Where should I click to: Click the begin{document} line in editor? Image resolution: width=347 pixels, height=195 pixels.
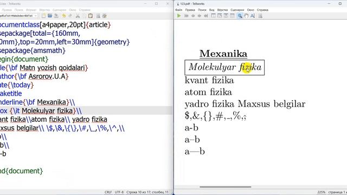point(24,59)
